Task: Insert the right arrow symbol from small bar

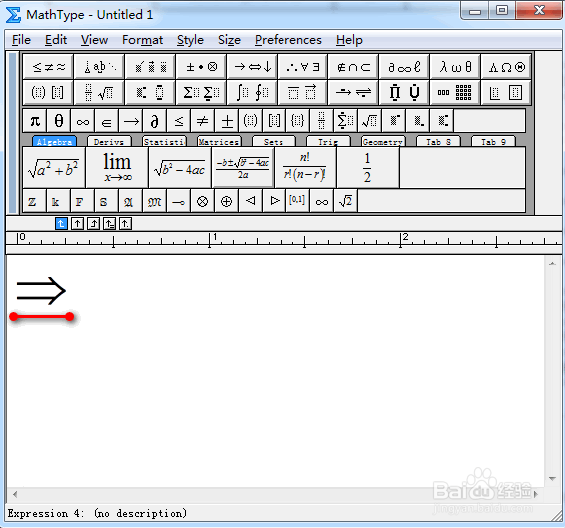Action: click(x=131, y=121)
